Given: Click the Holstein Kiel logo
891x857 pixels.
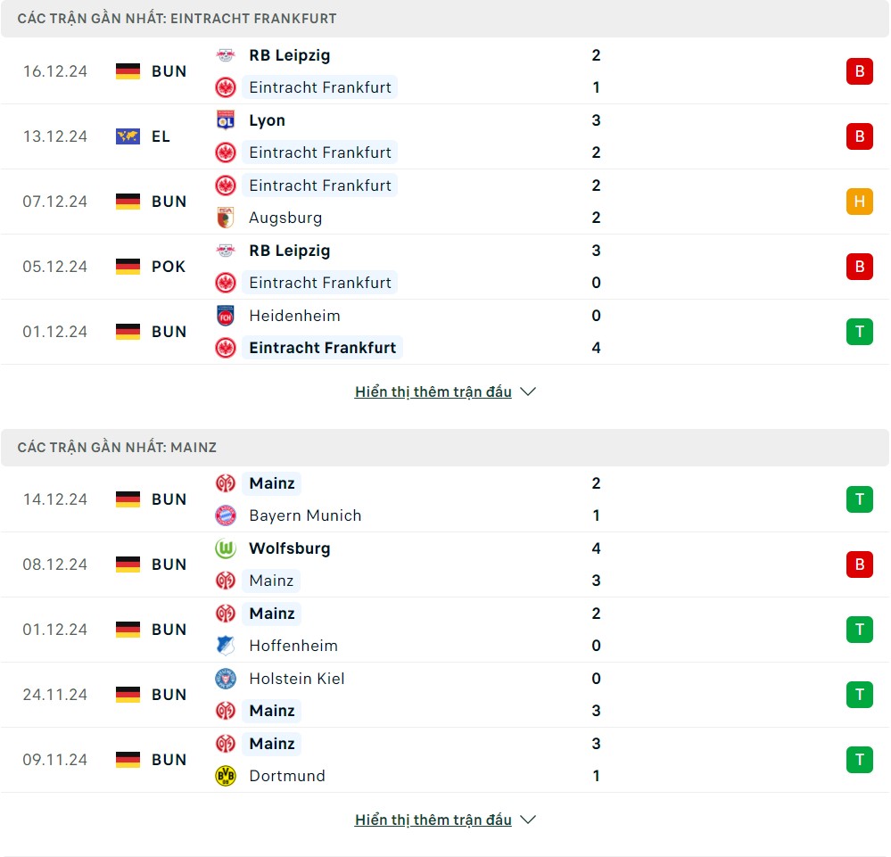Looking at the screenshot, I should coord(226,679).
